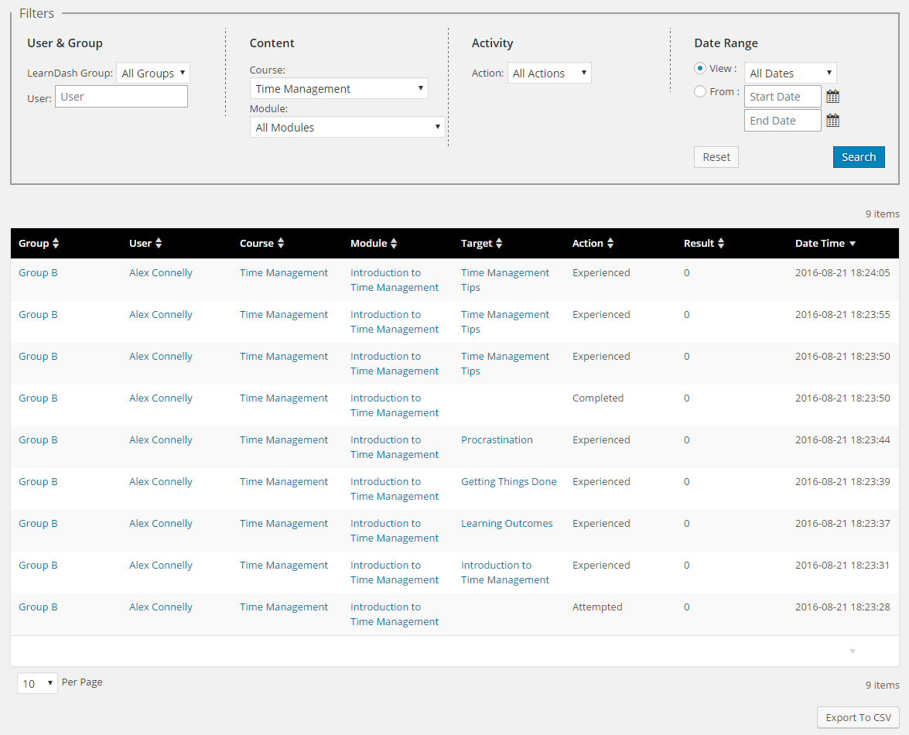The height and width of the screenshot is (735, 909).
Task: Click the Date Time column header
Action: pos(820,244)
